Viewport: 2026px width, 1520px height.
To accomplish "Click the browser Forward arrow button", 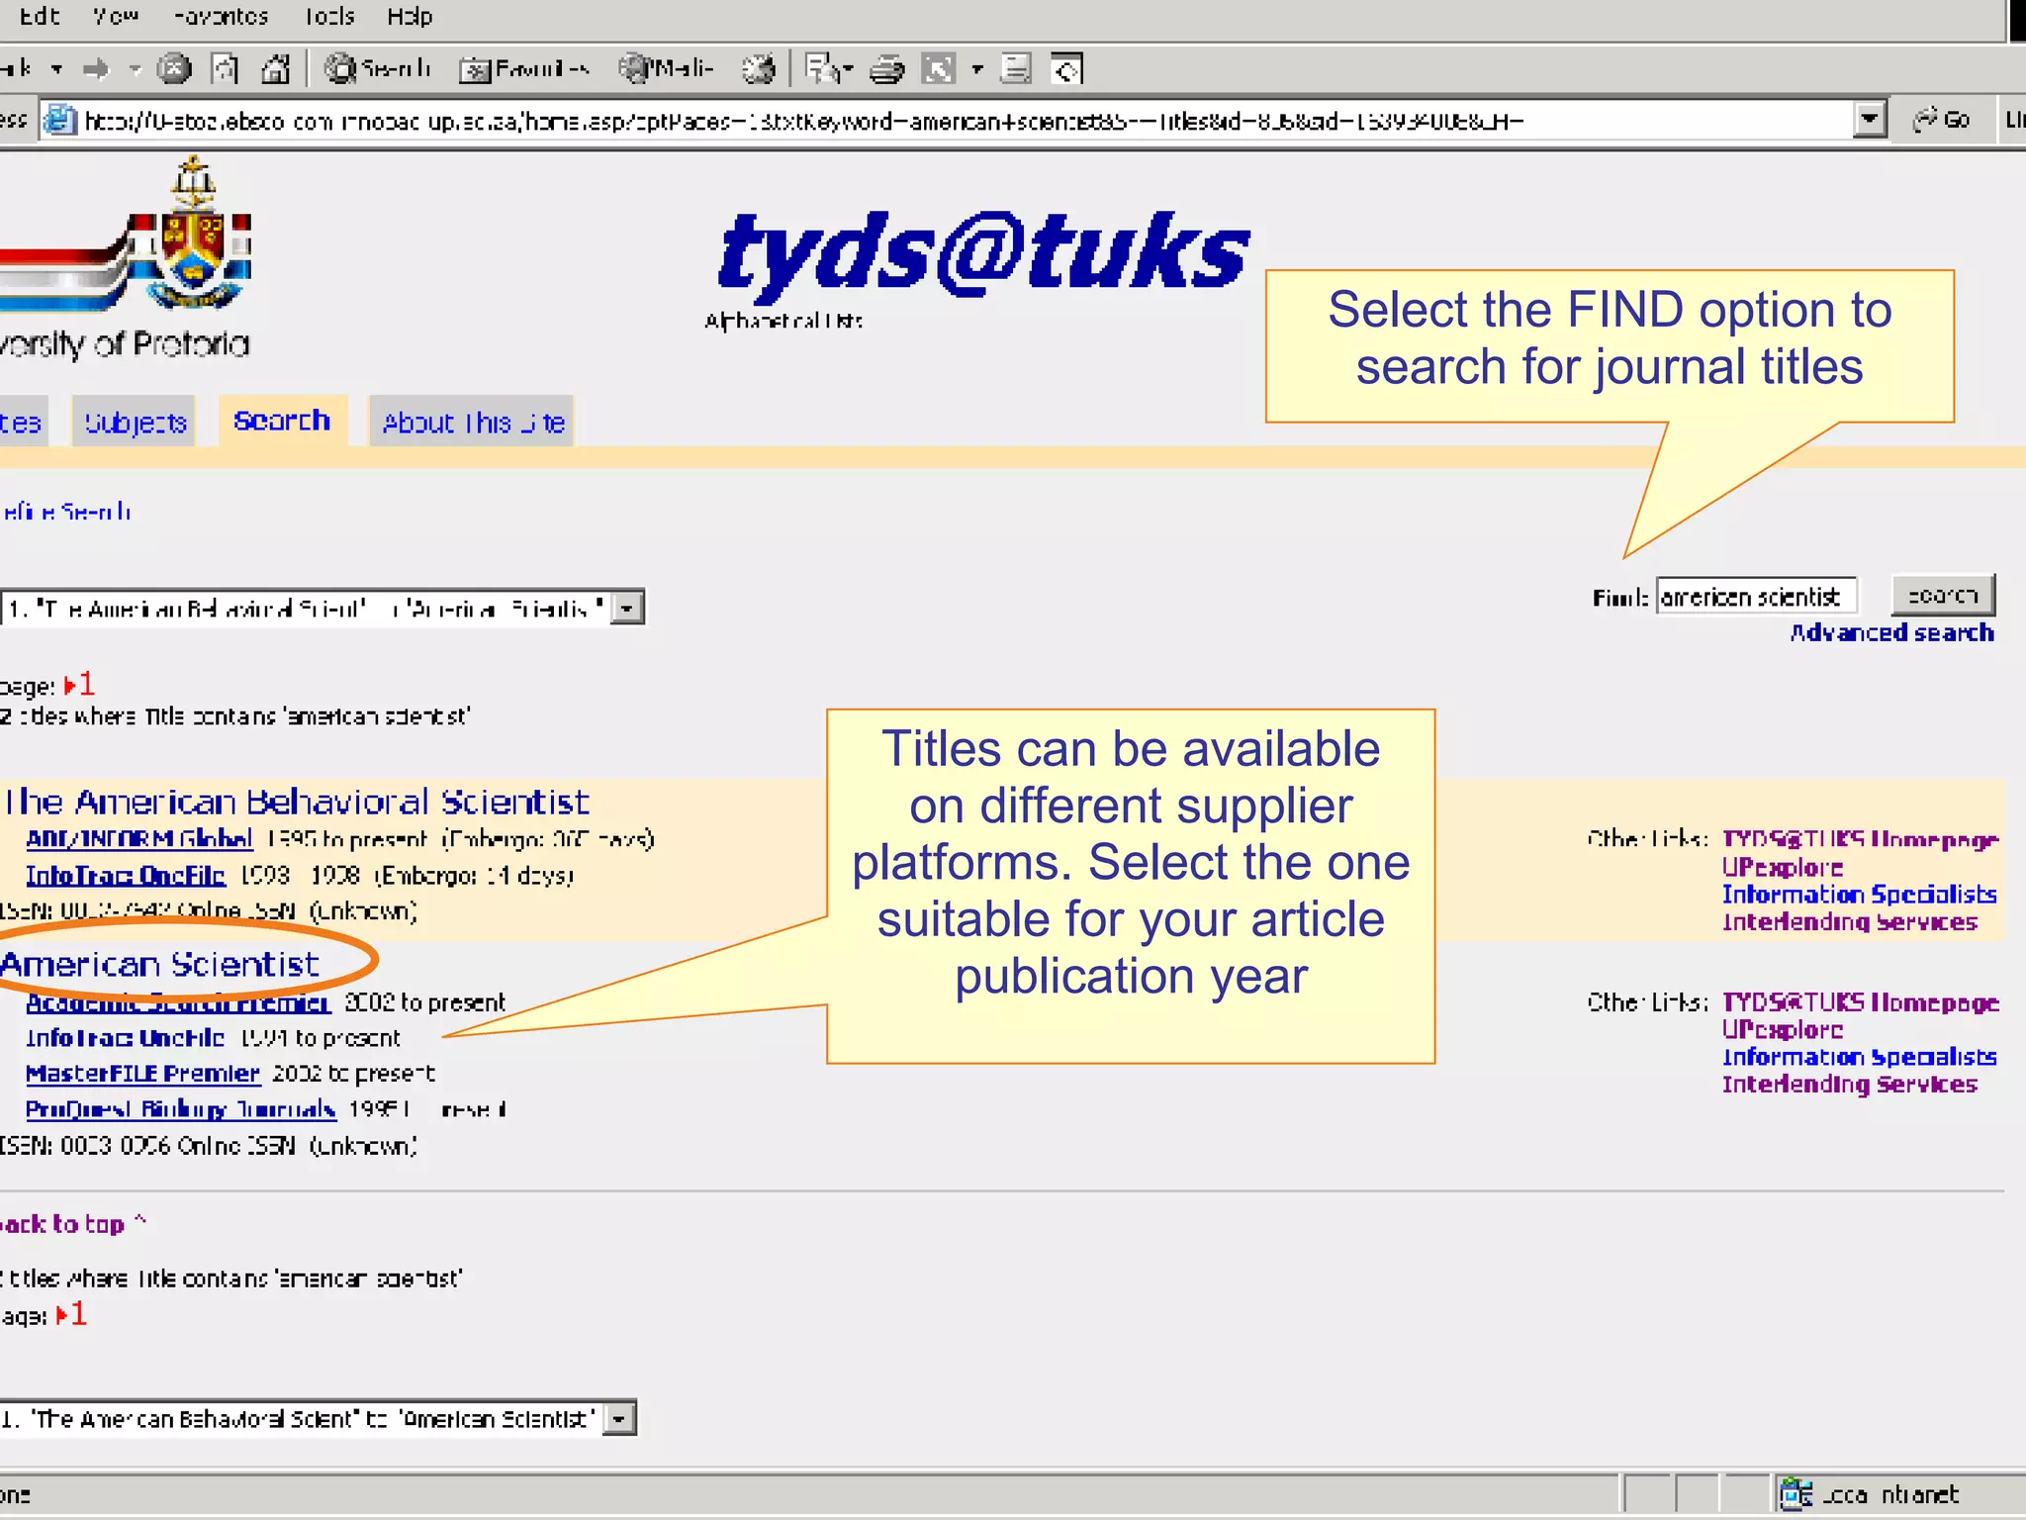I will point(96,69).
